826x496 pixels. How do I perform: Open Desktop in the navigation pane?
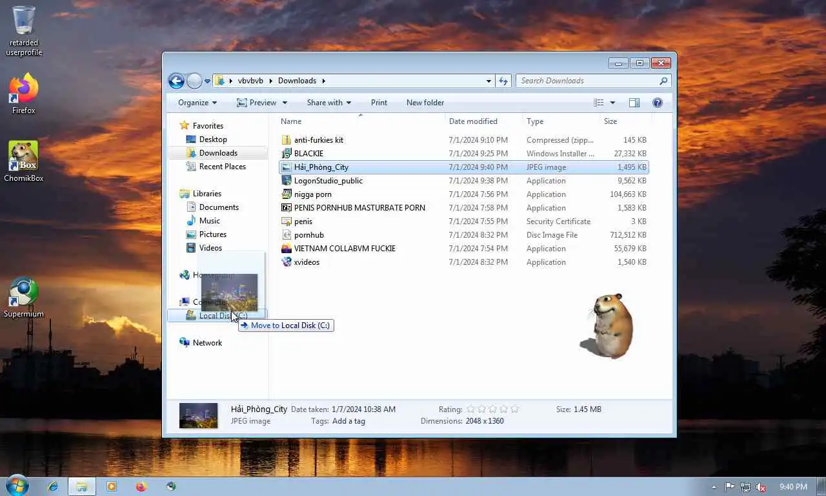tap(213, 139)
